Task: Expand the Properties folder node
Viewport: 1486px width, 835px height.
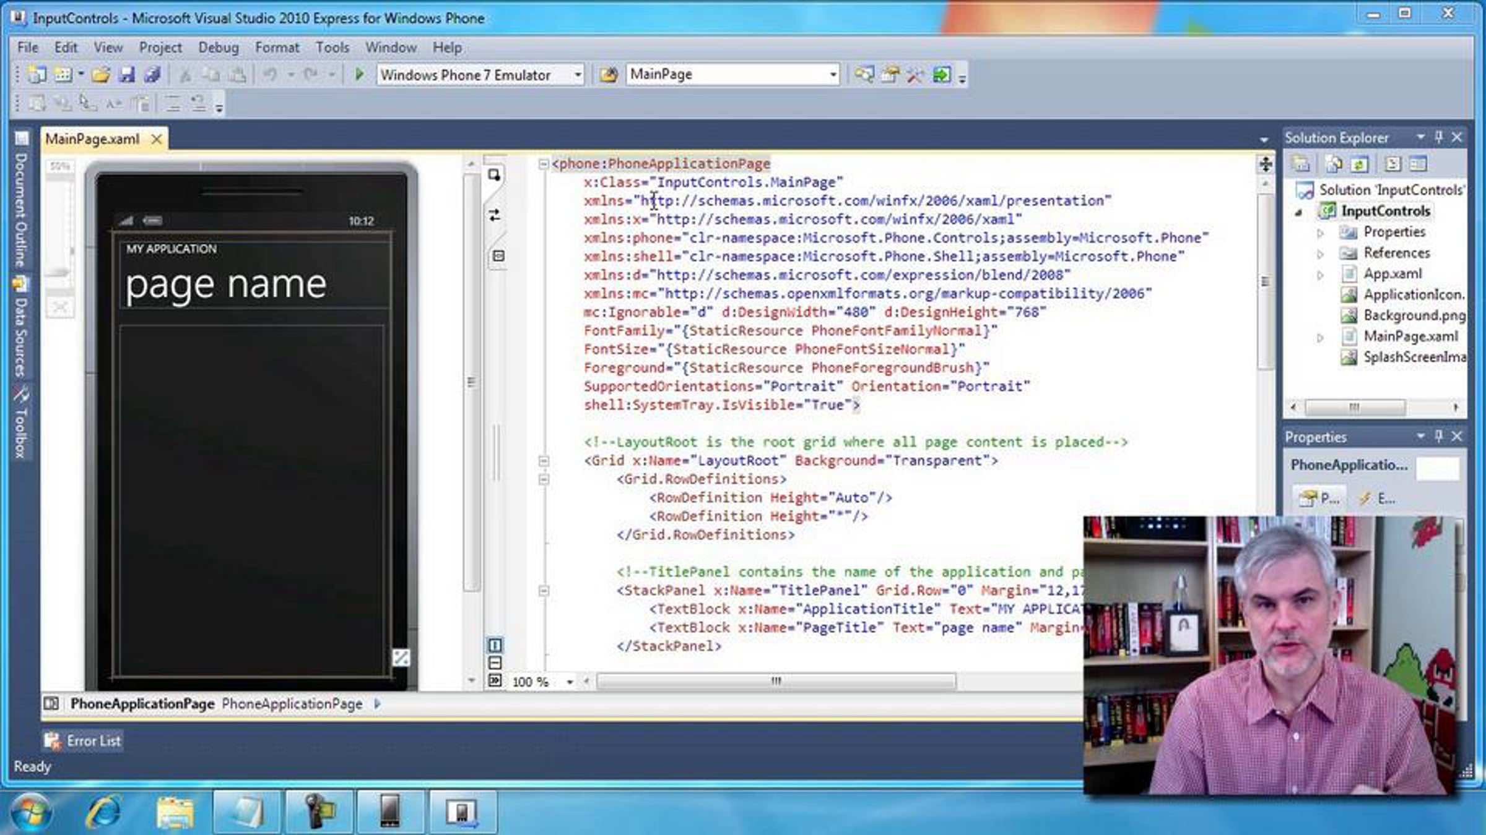Action: (1320, 233)
